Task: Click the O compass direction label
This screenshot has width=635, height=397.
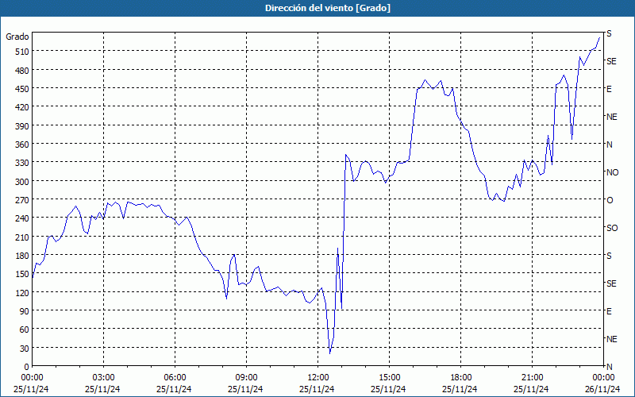Action: (x=610, y=200)
